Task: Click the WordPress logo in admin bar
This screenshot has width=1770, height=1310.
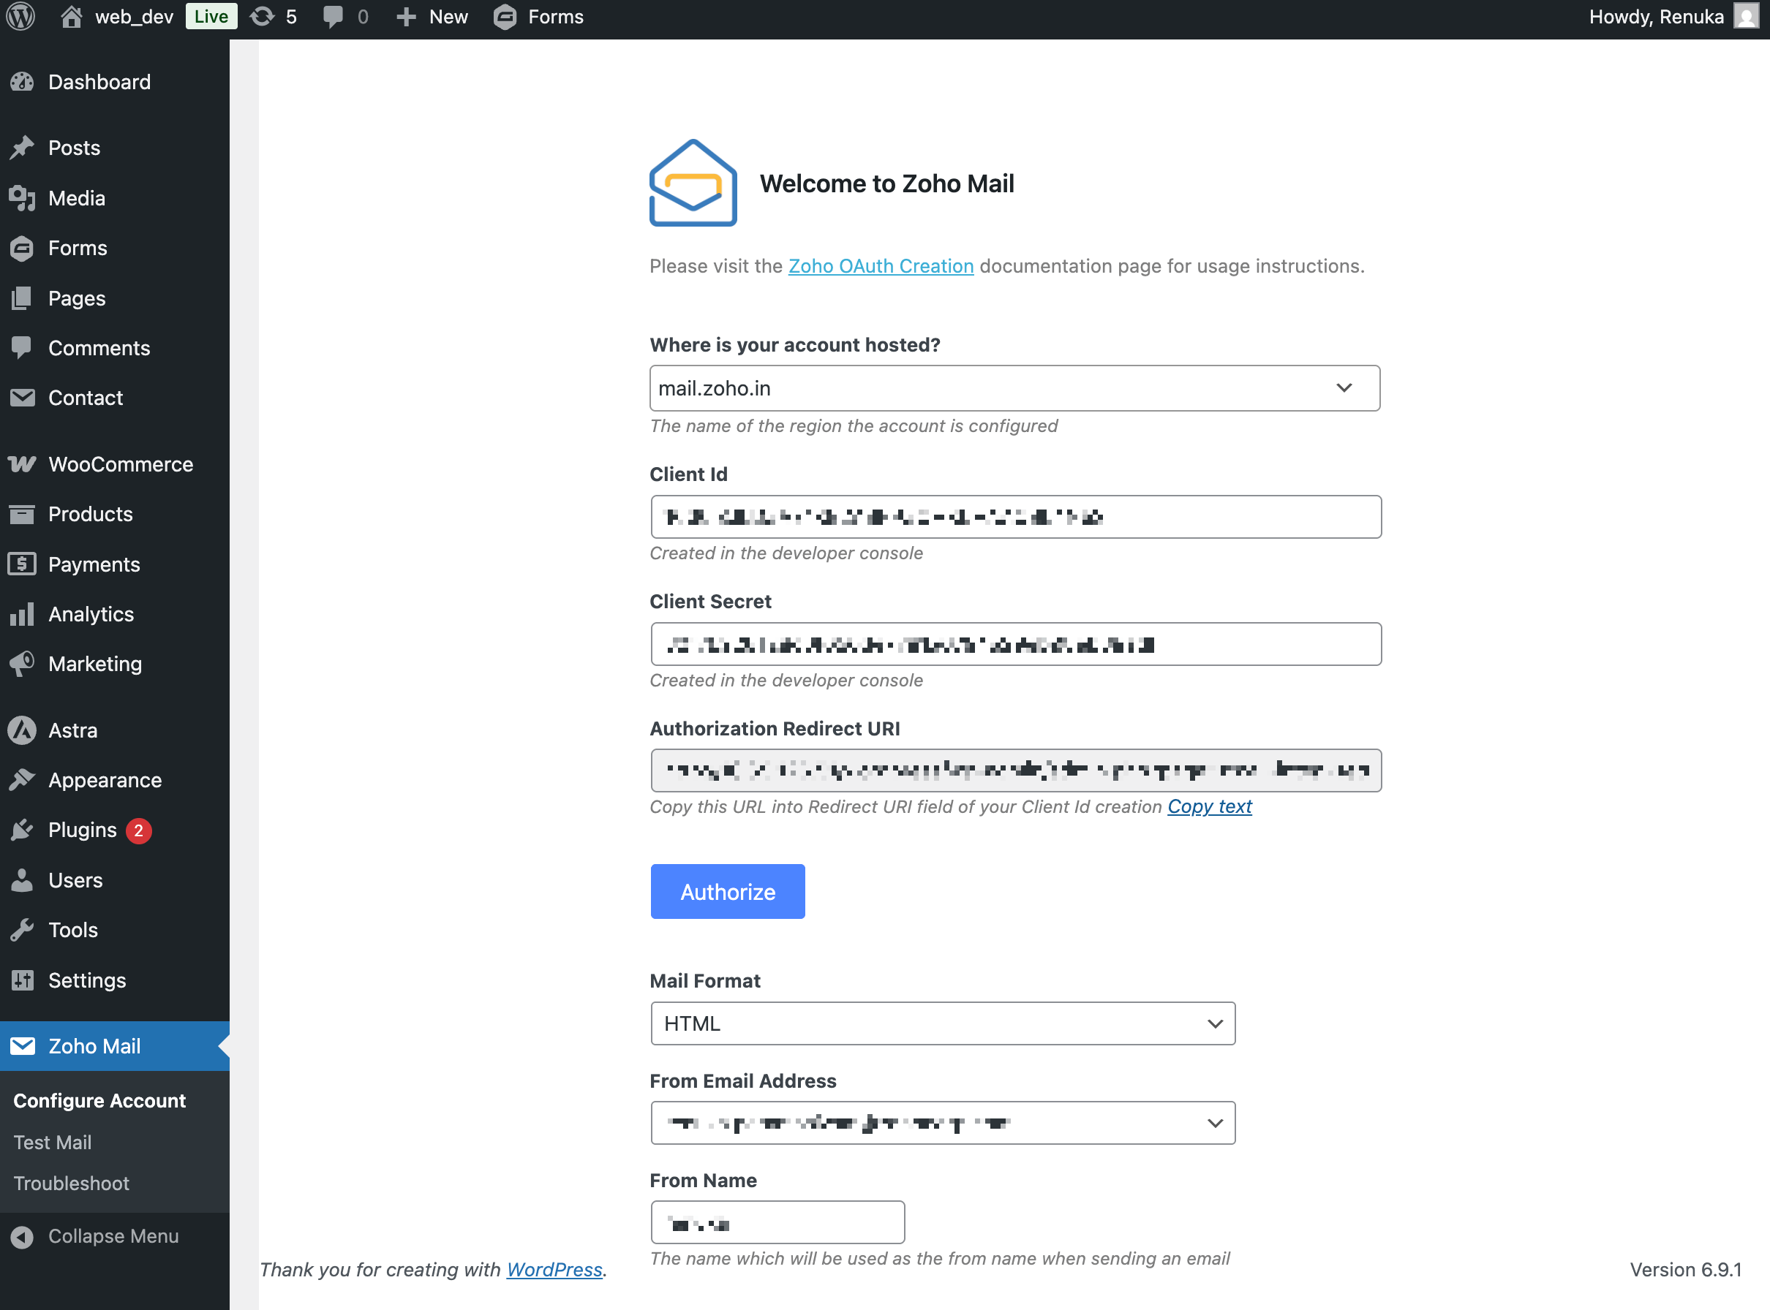Action: [20, 17]
